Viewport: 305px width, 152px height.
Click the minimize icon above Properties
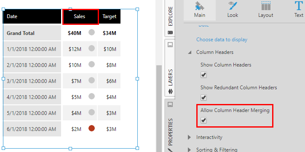tap(170, 104)
